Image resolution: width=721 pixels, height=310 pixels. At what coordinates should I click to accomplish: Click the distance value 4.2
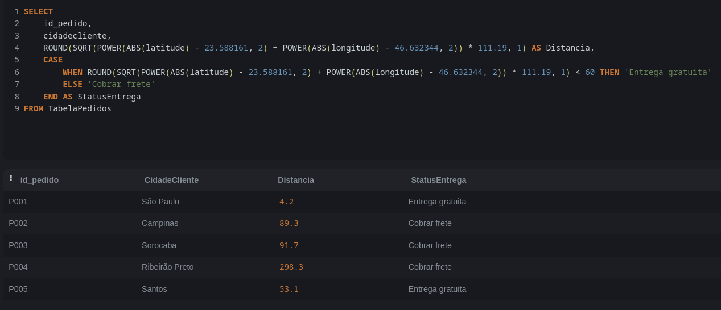click(x=287, y=202)
